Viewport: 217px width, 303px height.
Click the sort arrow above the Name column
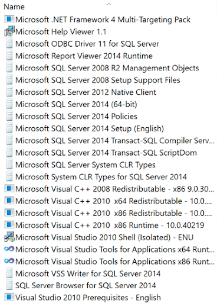point(109,4)
